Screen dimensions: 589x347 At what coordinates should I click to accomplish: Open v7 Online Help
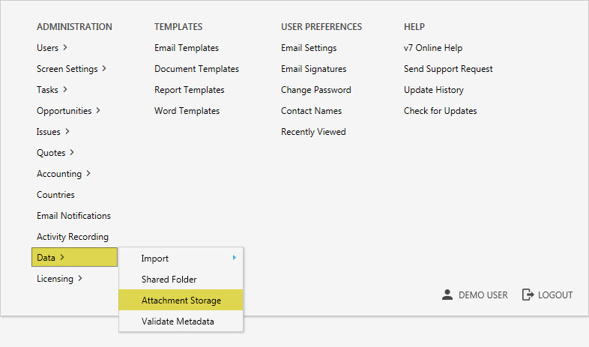[432, 48]
